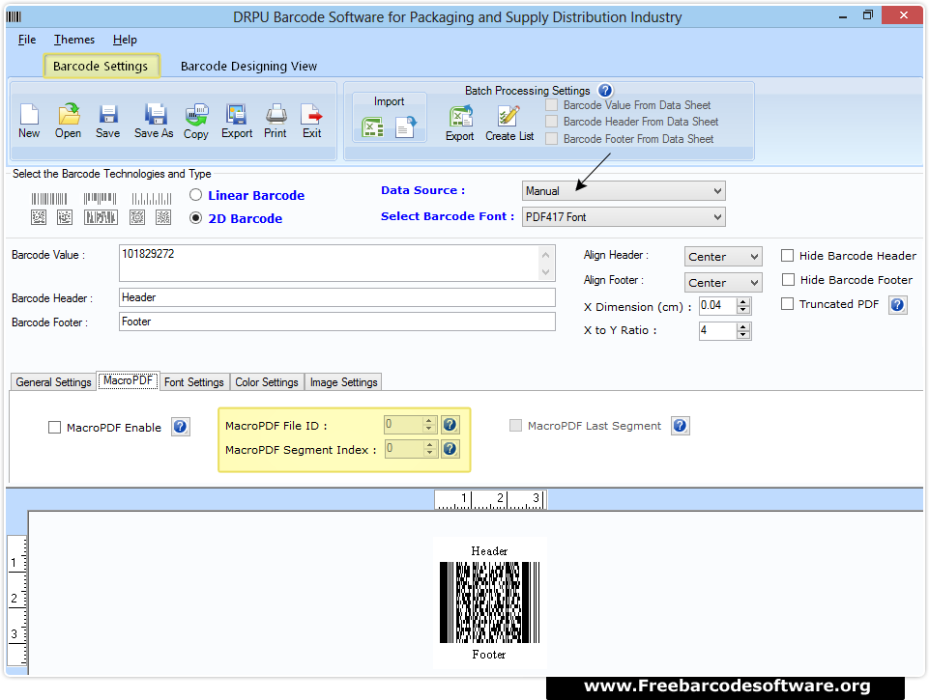Select the Barcode Settings tab
The image size is (929, 700).
pyautogui.click(x=101, y=67)
